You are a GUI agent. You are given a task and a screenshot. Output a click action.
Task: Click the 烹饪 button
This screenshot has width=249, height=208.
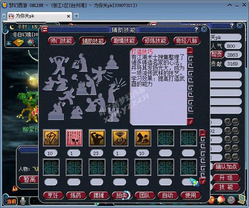[53, 196]
